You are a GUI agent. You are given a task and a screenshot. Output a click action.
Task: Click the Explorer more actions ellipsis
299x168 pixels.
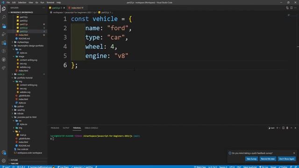coord(43,8)
